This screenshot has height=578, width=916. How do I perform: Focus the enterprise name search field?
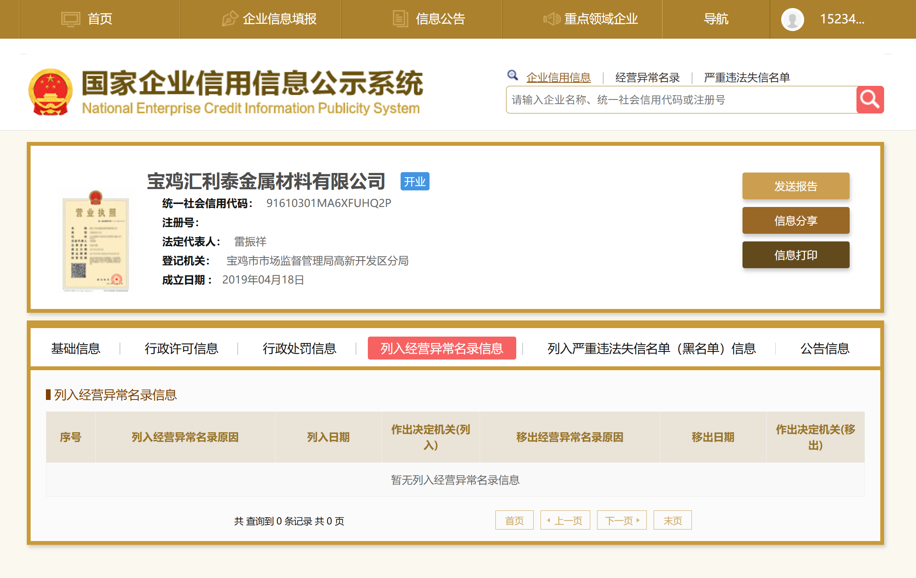click(680, 100)
